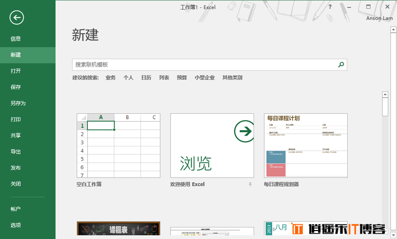Search suggested category 业务
This screenshot has height=239, width=397.
click(x=111, y=78)
